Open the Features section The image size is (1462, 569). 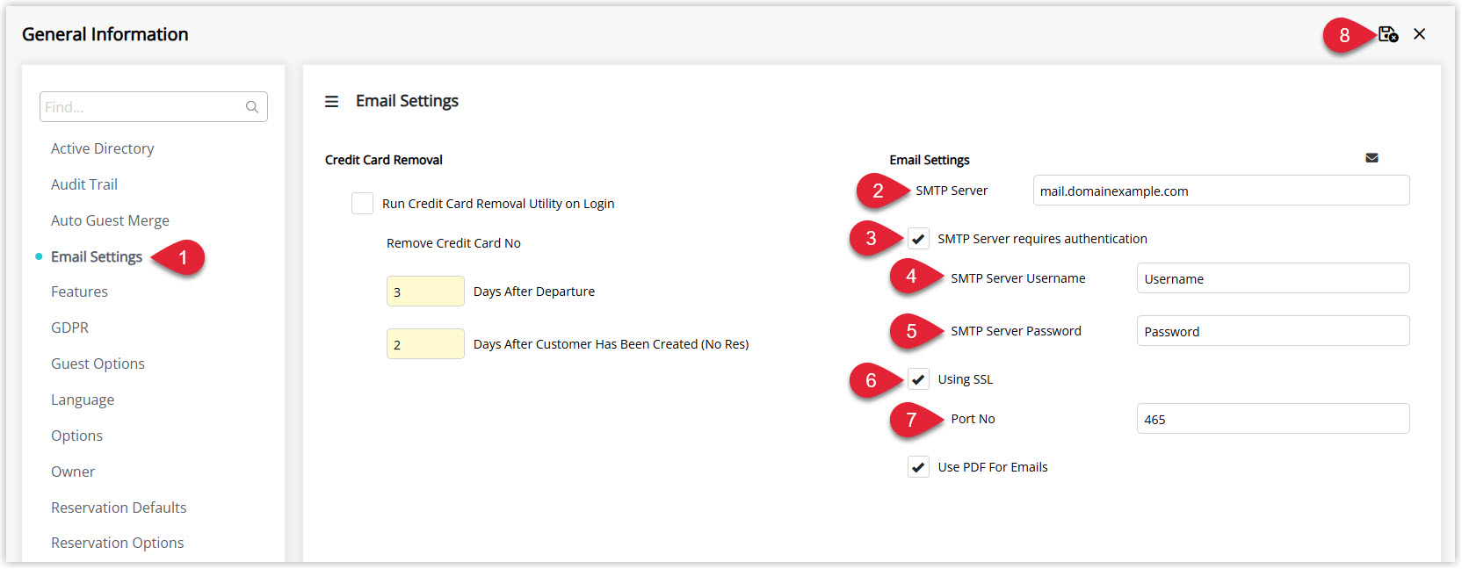pyautogui.click(x=79, y=292)
